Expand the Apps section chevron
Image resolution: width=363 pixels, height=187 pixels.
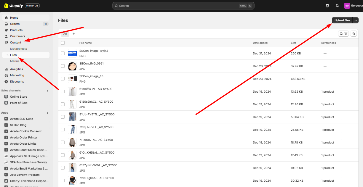pyautogui.click(x=47, y=113)
